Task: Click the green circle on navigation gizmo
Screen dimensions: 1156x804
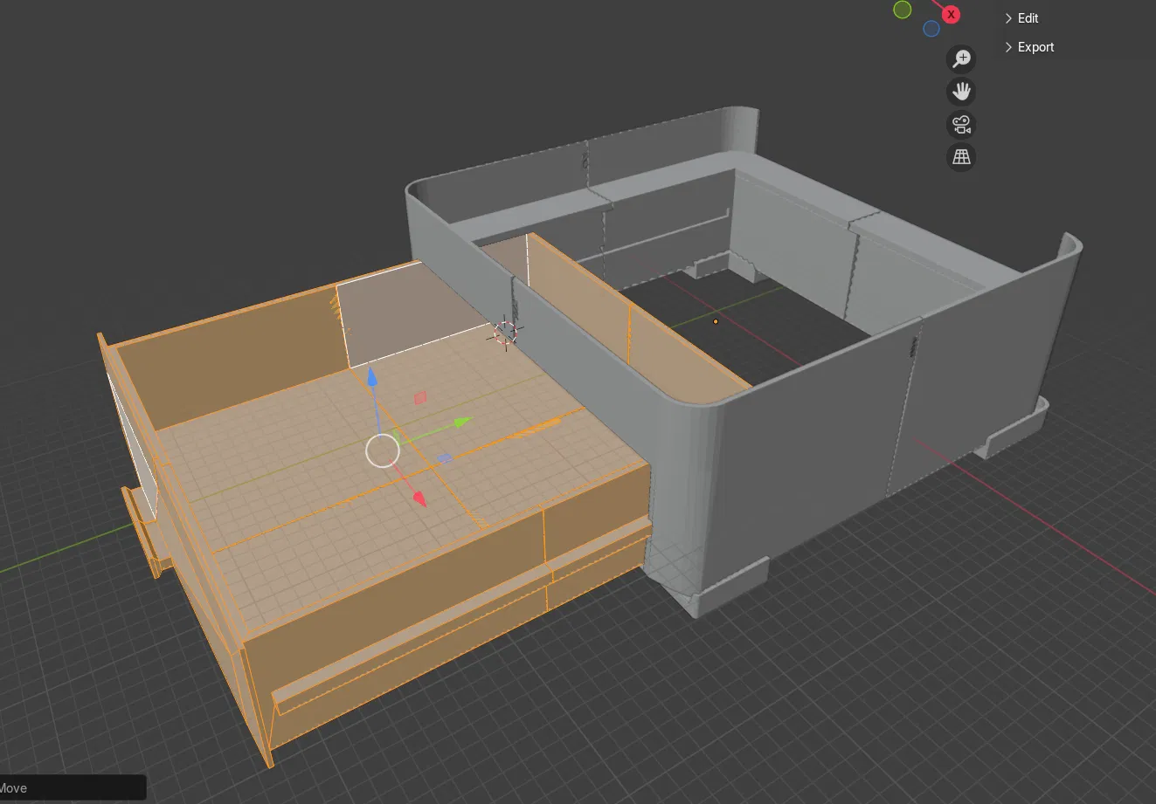Action: [x=903, y=10]
